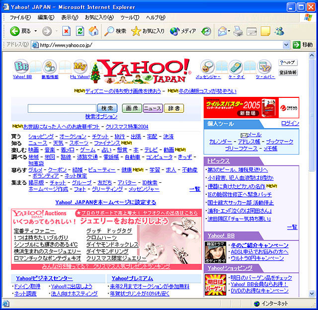Open the ファイル(F) menu

(20, 17)
